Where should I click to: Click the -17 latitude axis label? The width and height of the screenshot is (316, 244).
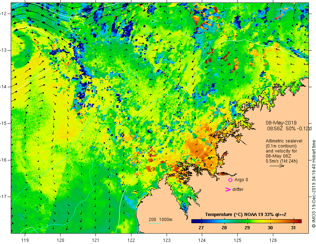pos(4,197)
